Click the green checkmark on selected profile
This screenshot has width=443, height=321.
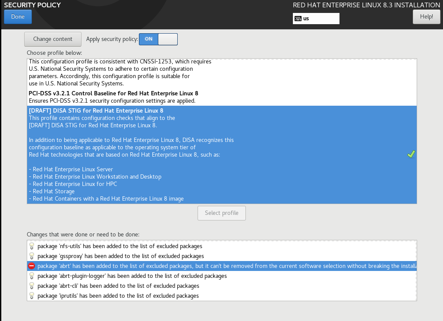[411, 154]
